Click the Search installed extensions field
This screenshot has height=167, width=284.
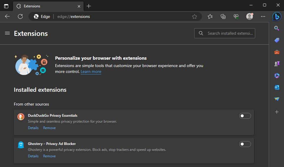225,33
